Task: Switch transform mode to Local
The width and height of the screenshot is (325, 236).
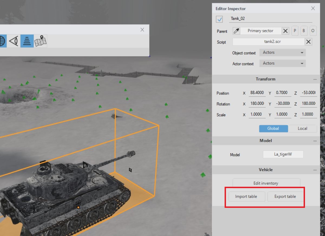Action: [x=302, y=129]
